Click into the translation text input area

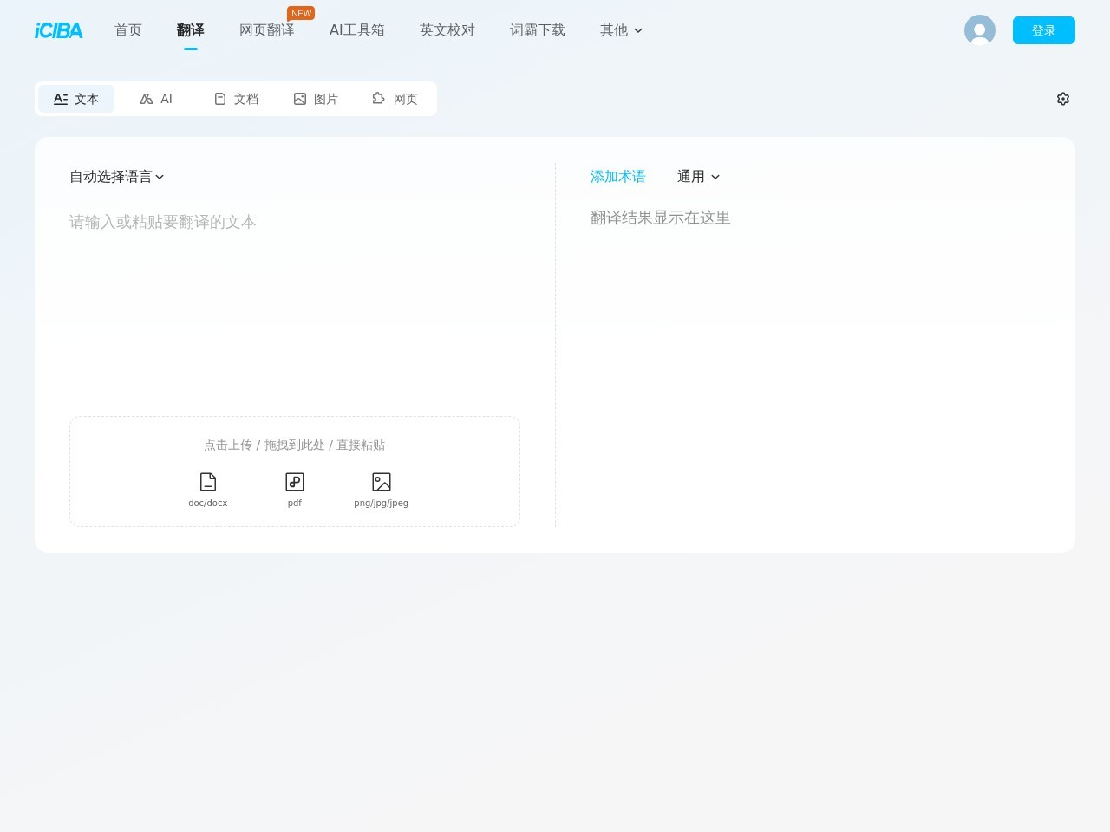click(x=295, y=295)
